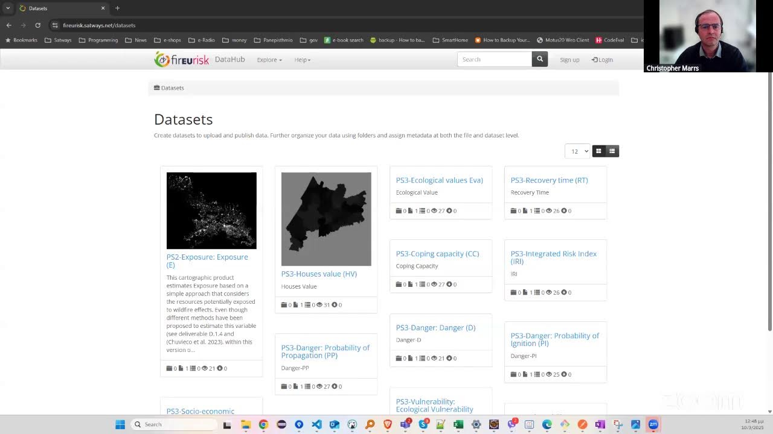This screenshot has height=434, width=773.
Task: Open OneNote from the taskbar
Action: tap(600, 424)
